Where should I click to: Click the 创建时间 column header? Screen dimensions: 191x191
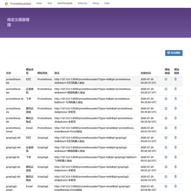(146, 73)
